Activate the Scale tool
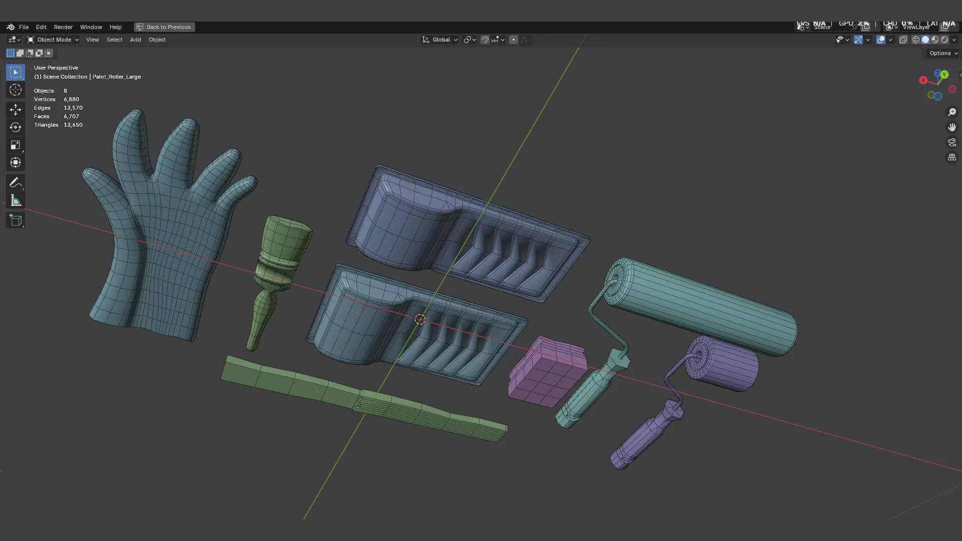The image size is (962, 541). pyautogui.click(x=16, y=145)
